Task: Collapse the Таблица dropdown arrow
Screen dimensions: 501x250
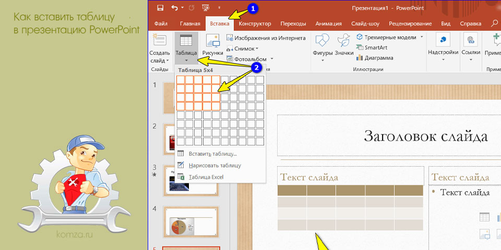Action: [x=186, y=60]
